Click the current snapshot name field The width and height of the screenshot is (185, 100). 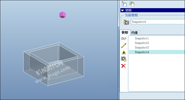pyautogui.click(x=158, y=22)
